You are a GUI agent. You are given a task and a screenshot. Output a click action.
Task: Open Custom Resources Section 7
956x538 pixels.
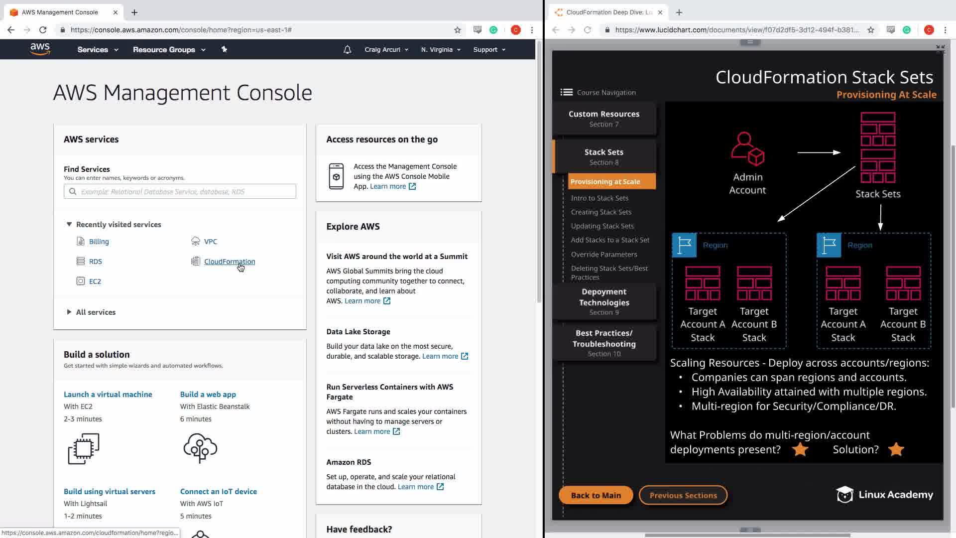click(604, 119)
